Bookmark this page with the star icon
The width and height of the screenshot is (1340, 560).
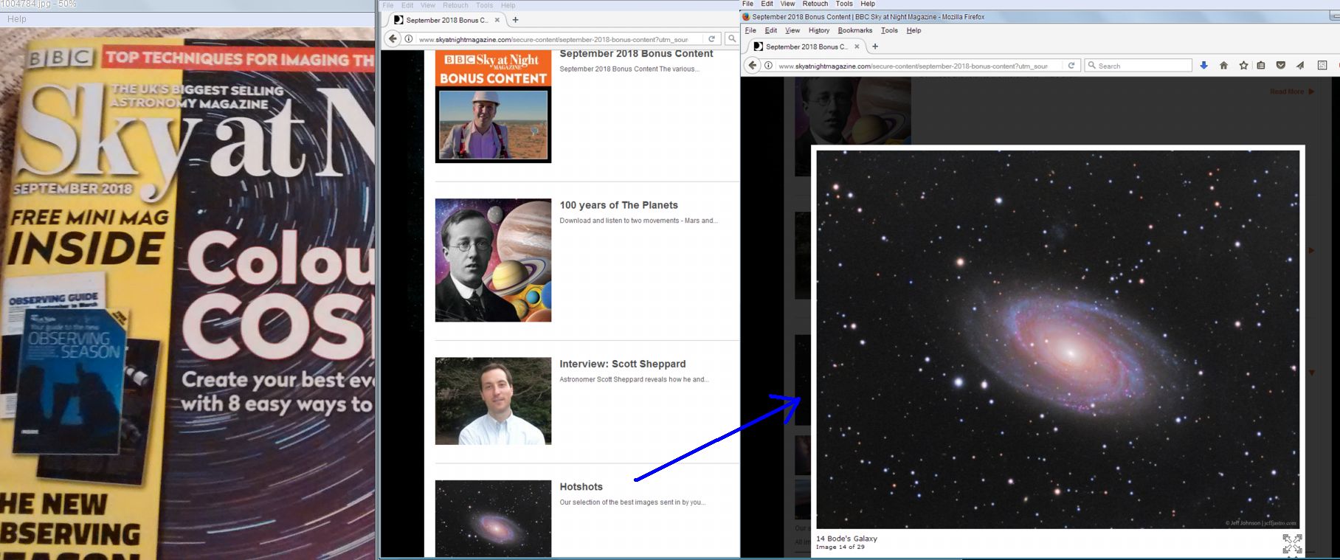tap(1243, 66)
